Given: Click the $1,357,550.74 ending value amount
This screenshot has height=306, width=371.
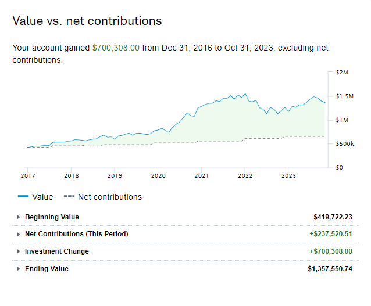Looking at the screenshot, I should 330,269.
